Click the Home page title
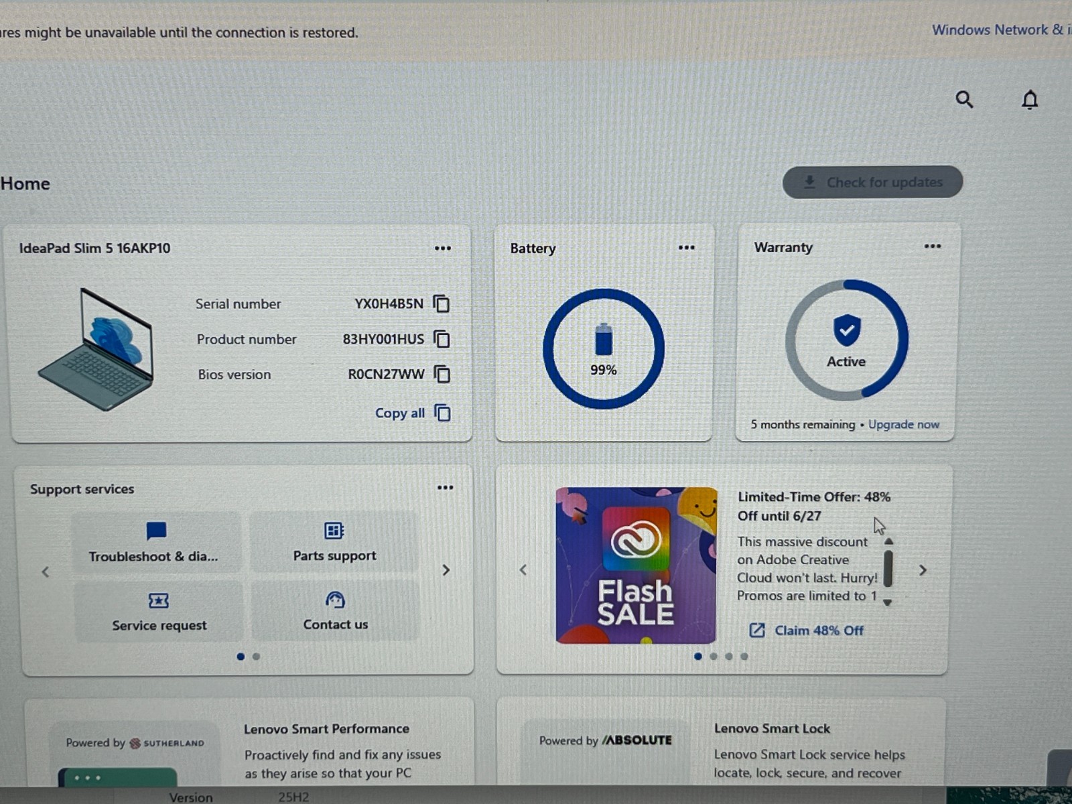 click(x=25, y=184)
